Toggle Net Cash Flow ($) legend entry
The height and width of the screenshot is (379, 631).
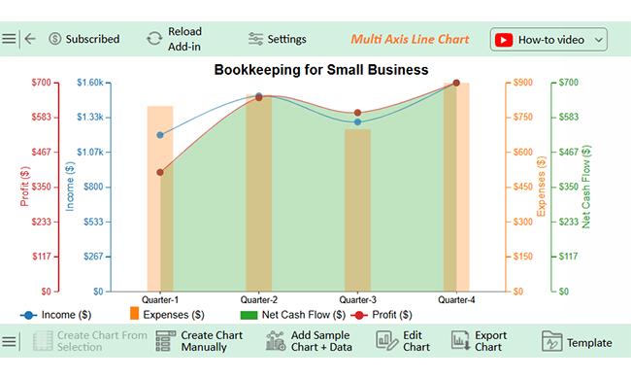click(x=293, y=315)
